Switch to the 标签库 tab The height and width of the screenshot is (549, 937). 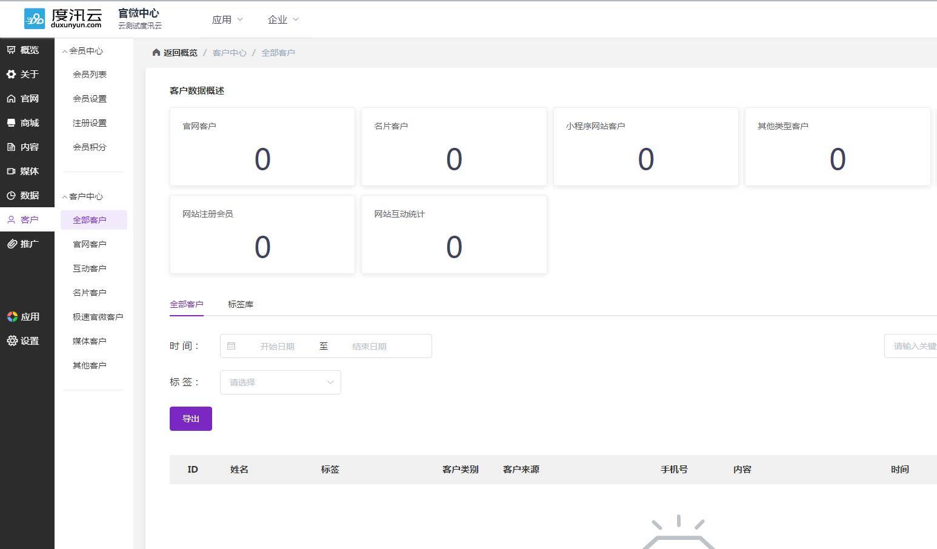click(x=241, y=304)
